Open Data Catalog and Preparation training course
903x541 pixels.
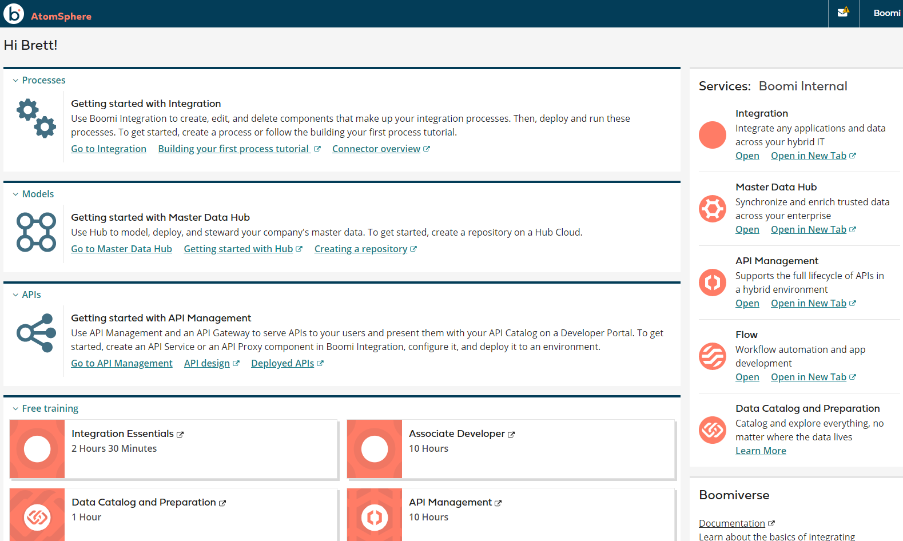[x=144, y=502]
